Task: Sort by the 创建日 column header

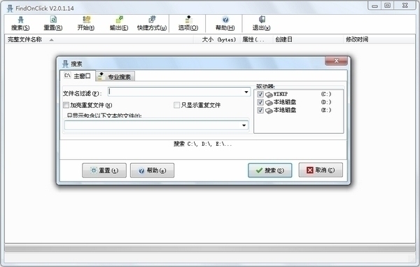Action: (x=308, y=40)
